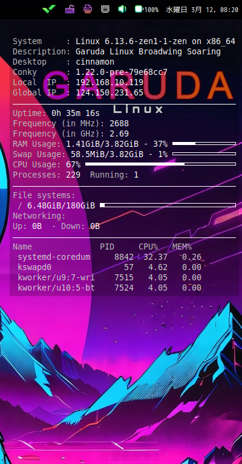The height and width of the screenshot is (464, 242).
Task: Click the 'Up: 0B' value
Action: [x=27, y=226]
